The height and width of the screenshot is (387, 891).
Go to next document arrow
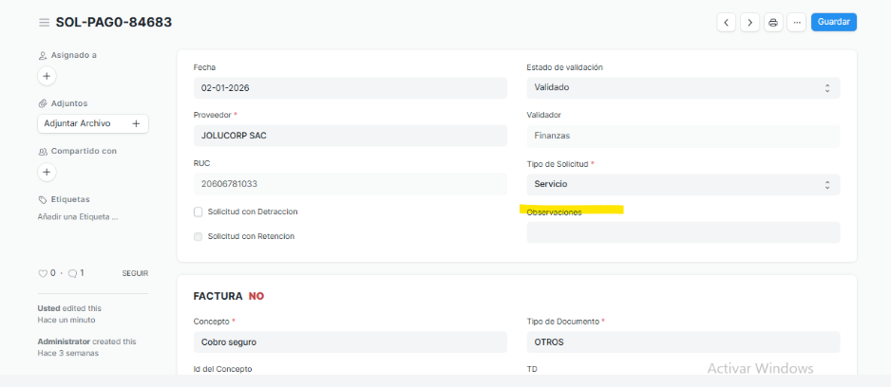(750, 22)
